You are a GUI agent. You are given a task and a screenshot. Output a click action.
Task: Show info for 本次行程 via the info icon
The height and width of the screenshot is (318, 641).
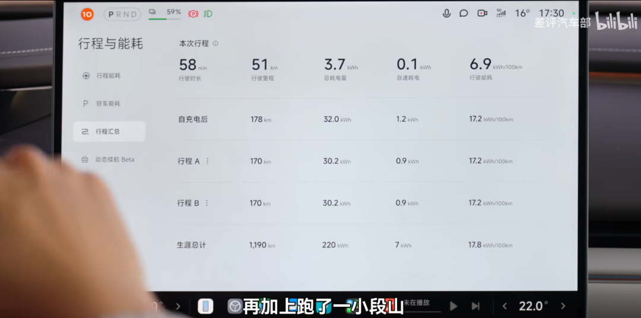[x=215, y=43]
